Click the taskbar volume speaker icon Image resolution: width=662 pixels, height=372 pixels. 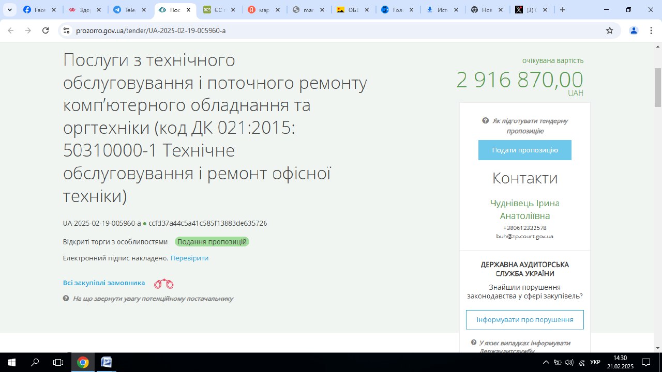(569, 362)
